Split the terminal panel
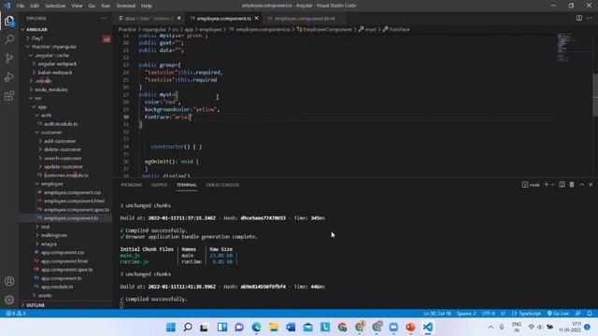 coord(562,185)
